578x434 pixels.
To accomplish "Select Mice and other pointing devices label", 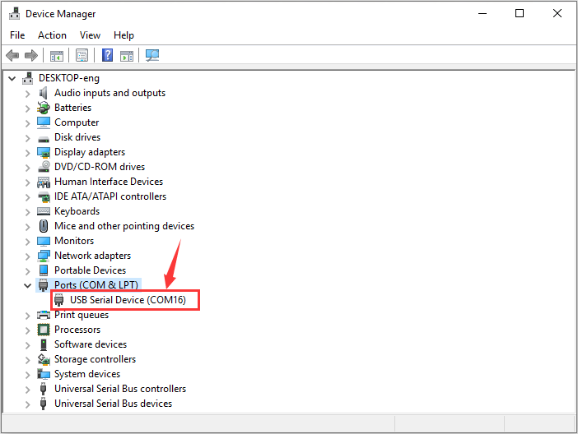I will click(x=124, y=226).
